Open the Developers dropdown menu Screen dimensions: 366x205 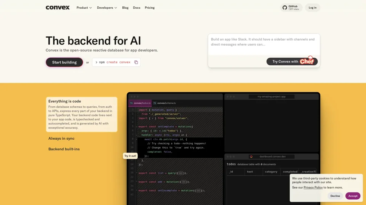tap(107, 8)
